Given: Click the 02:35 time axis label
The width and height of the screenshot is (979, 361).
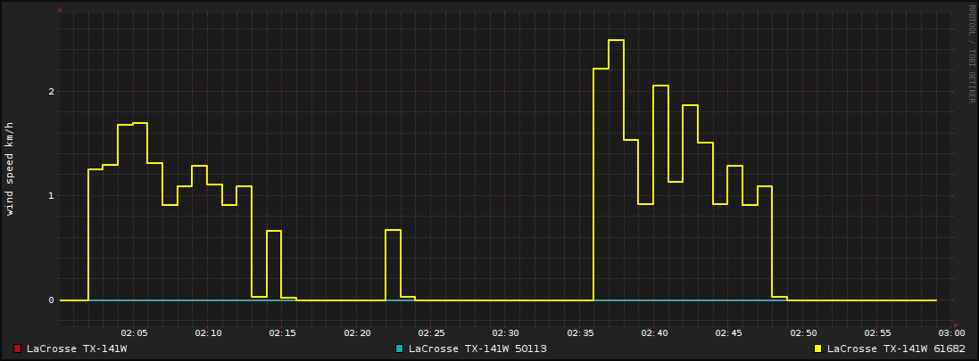Looking at the screenshot, I should (x=579, y=333).
